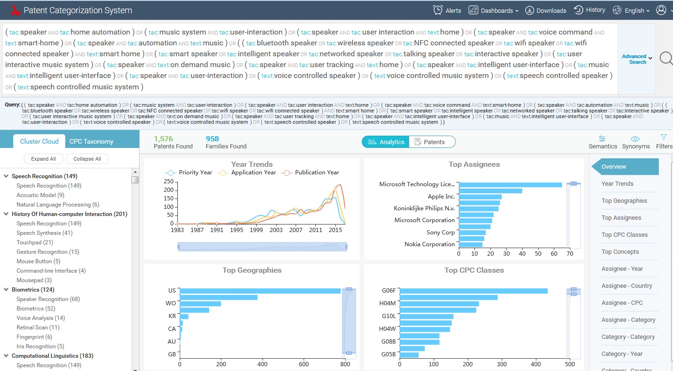Toggle Priority Year series in legend
The width and height of the screenshot is (673, 371).
point(189,173)
